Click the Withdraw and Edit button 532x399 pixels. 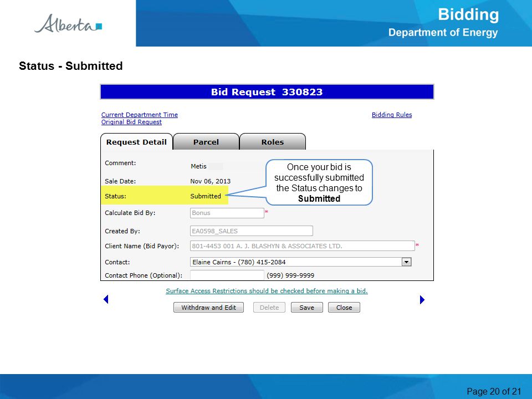tap(209, 308)
